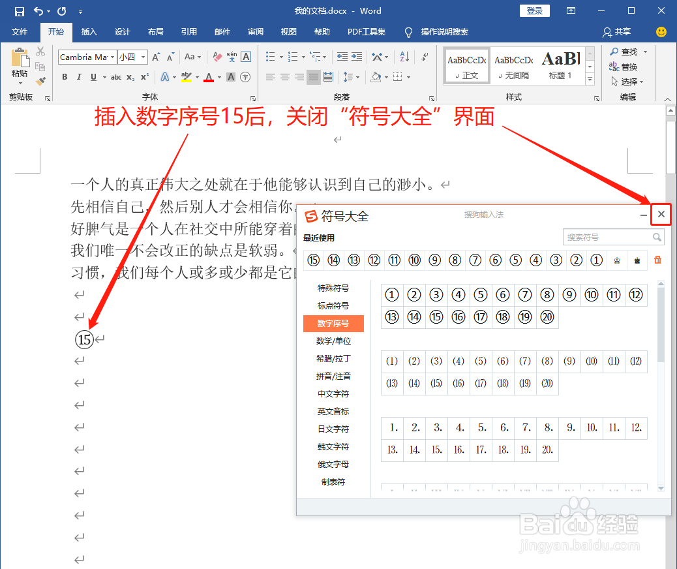Switch to the 插入 ribbon tab
This screenshot has width=677, height=569.
tap(89, 32)
